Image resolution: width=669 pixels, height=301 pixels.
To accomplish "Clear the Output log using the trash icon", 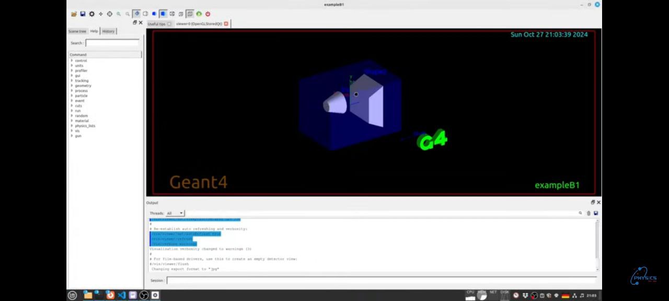I will point(589,213).
